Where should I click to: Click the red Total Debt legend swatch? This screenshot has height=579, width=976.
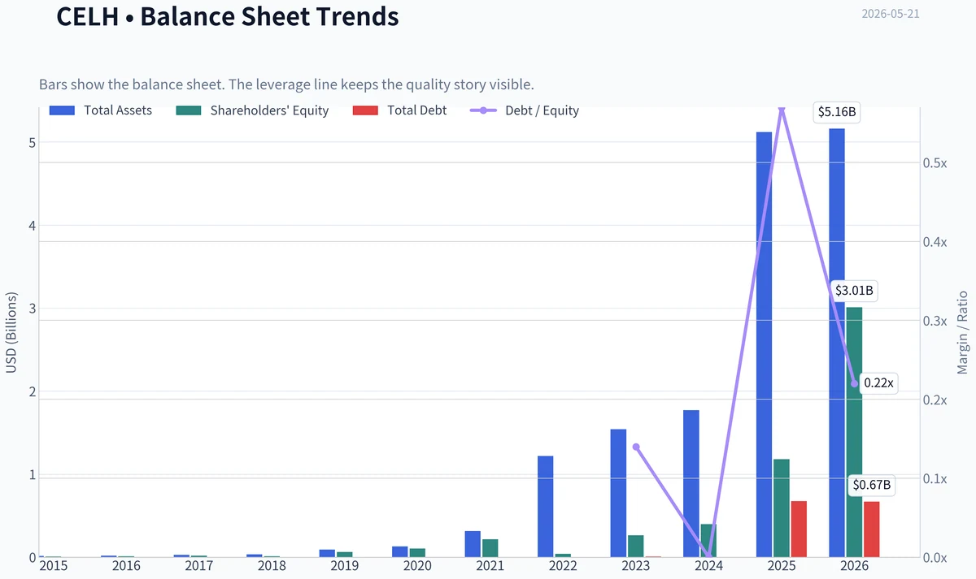(x=365, y=110)
